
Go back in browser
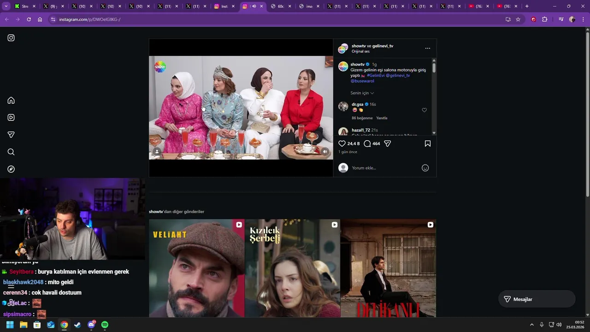pyautogui.click(x=6, y=19)
